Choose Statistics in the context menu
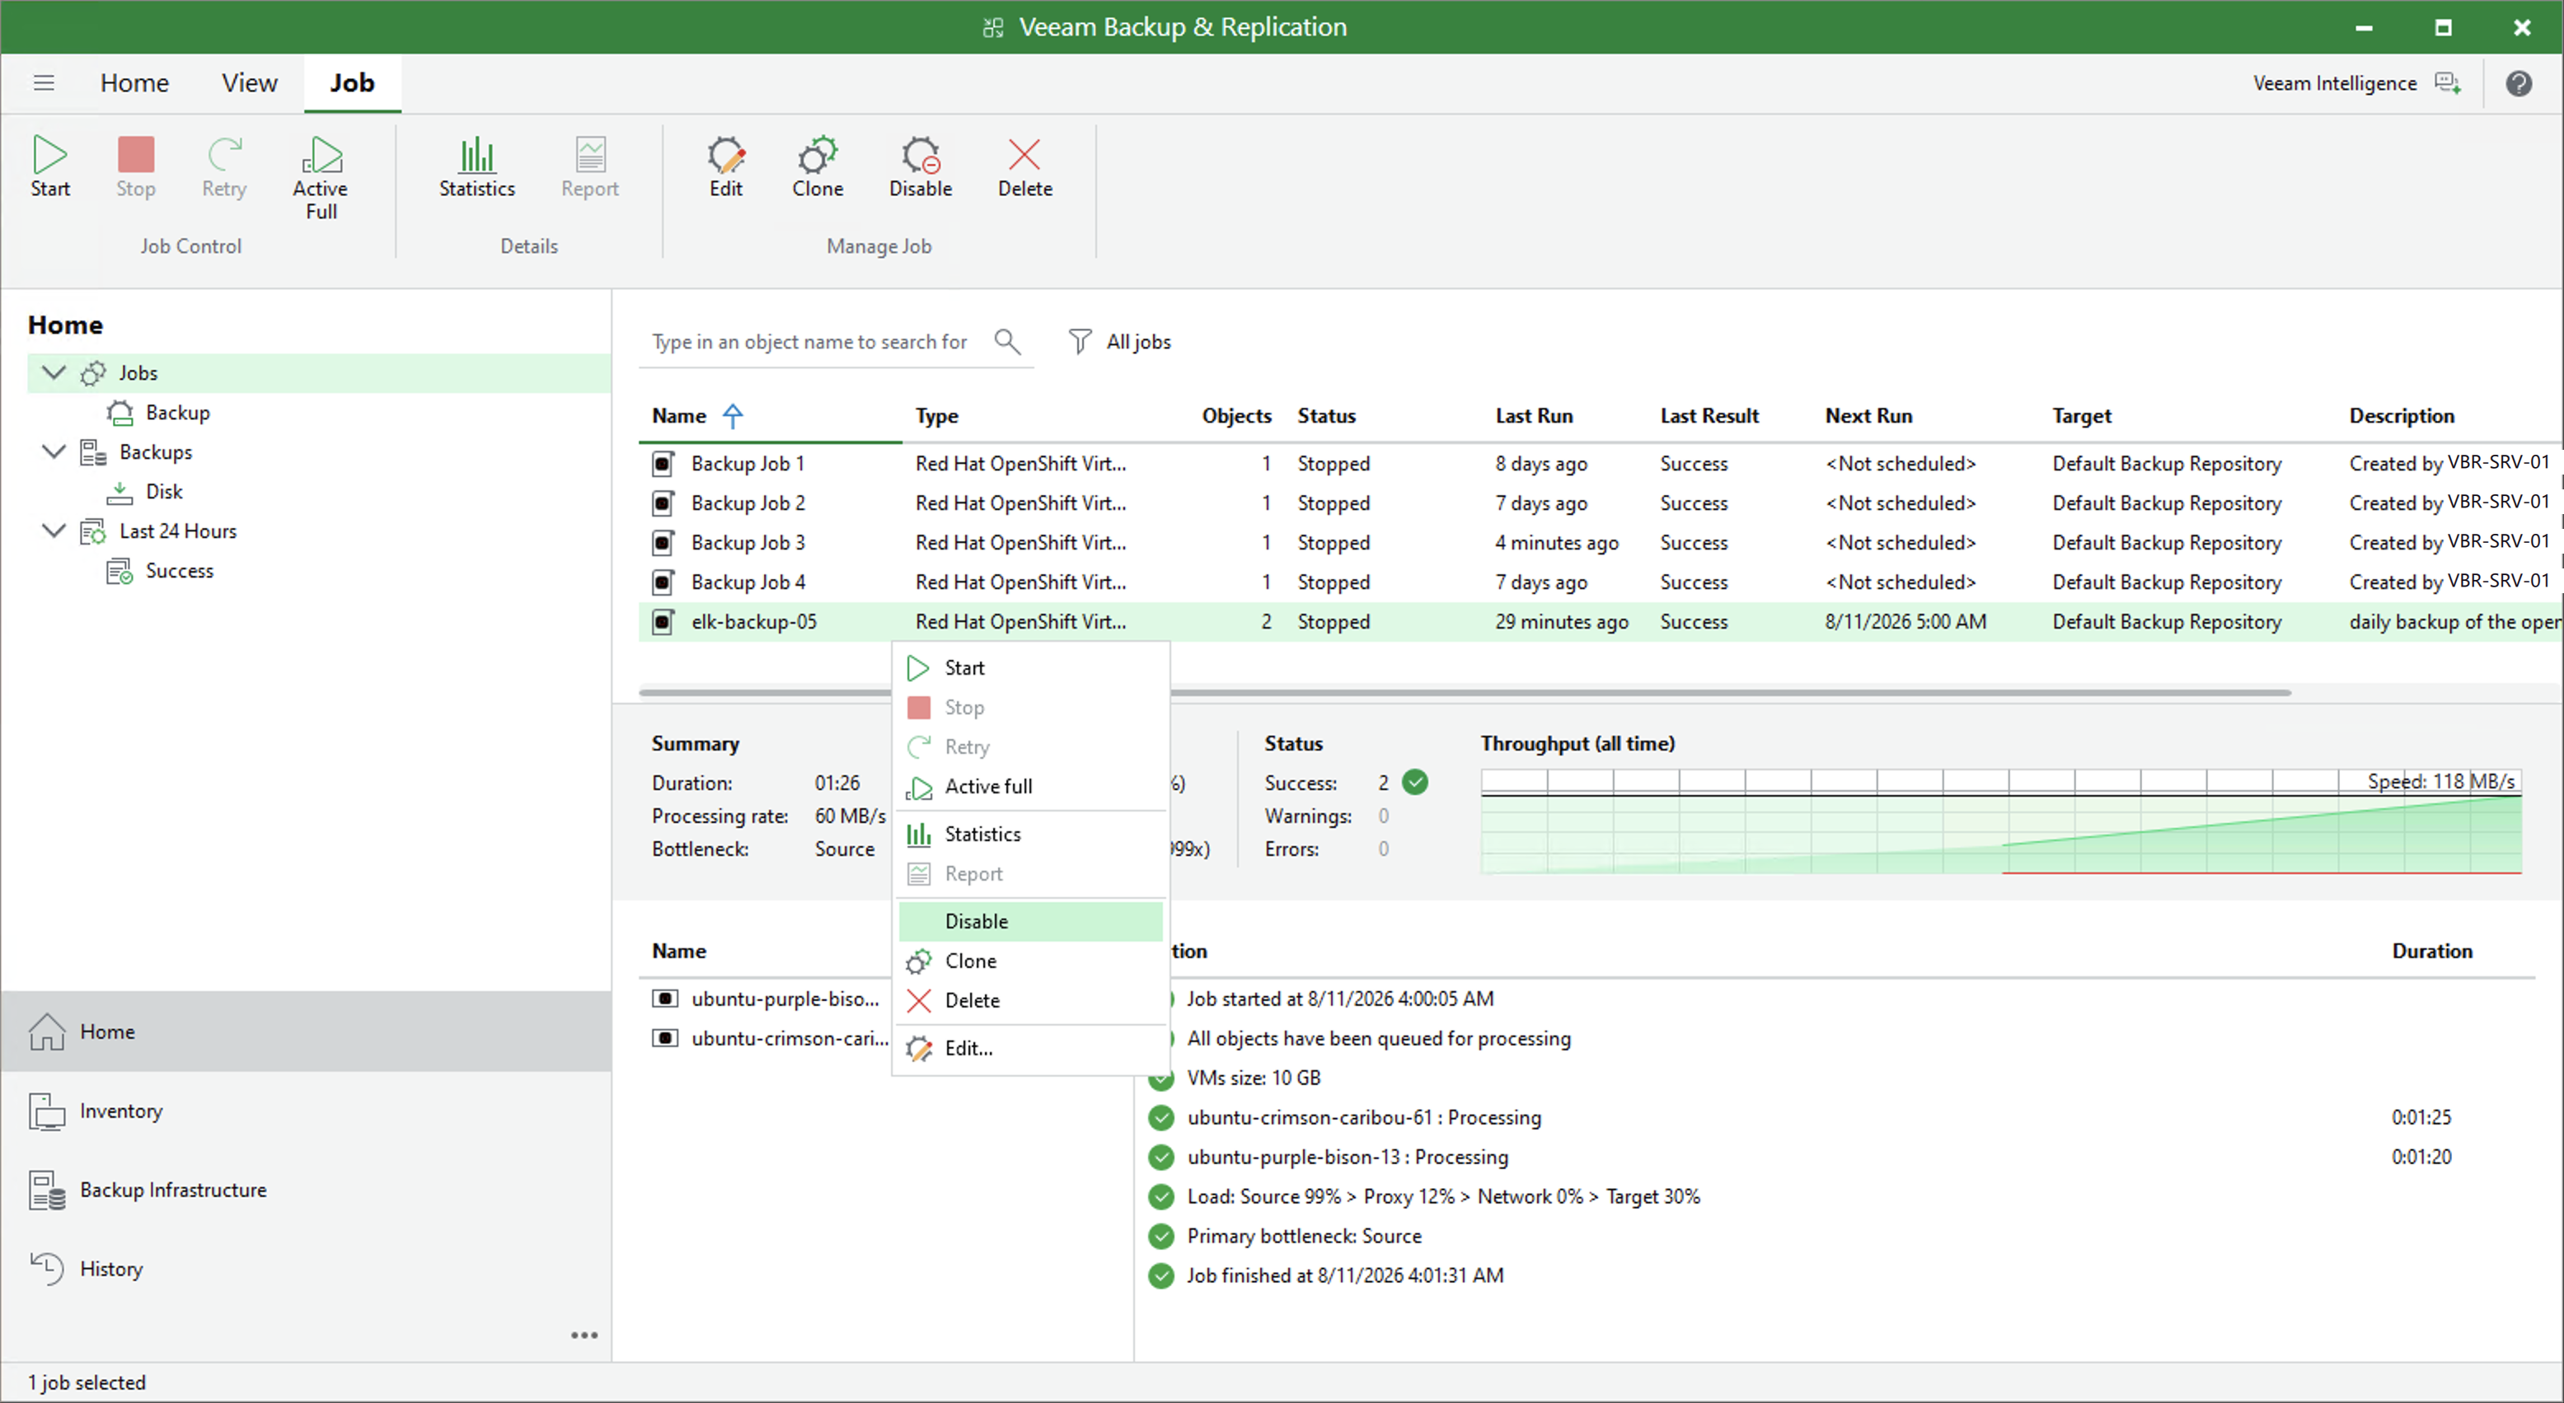Image resolution: width=2564 pixels, height=1403 pixels. pyautogui.click(x=1029, y=834)
